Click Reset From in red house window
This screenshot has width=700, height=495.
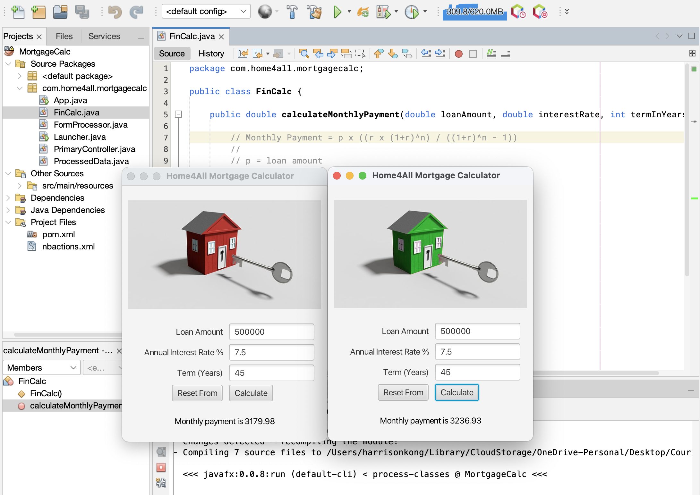(197, 393)
